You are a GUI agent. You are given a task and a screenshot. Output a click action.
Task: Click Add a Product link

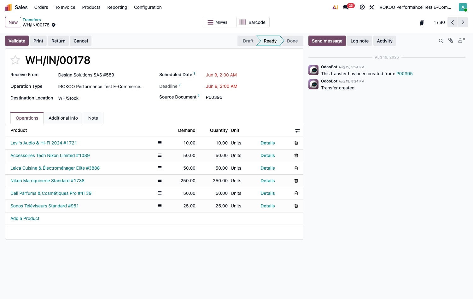point(25,218)
